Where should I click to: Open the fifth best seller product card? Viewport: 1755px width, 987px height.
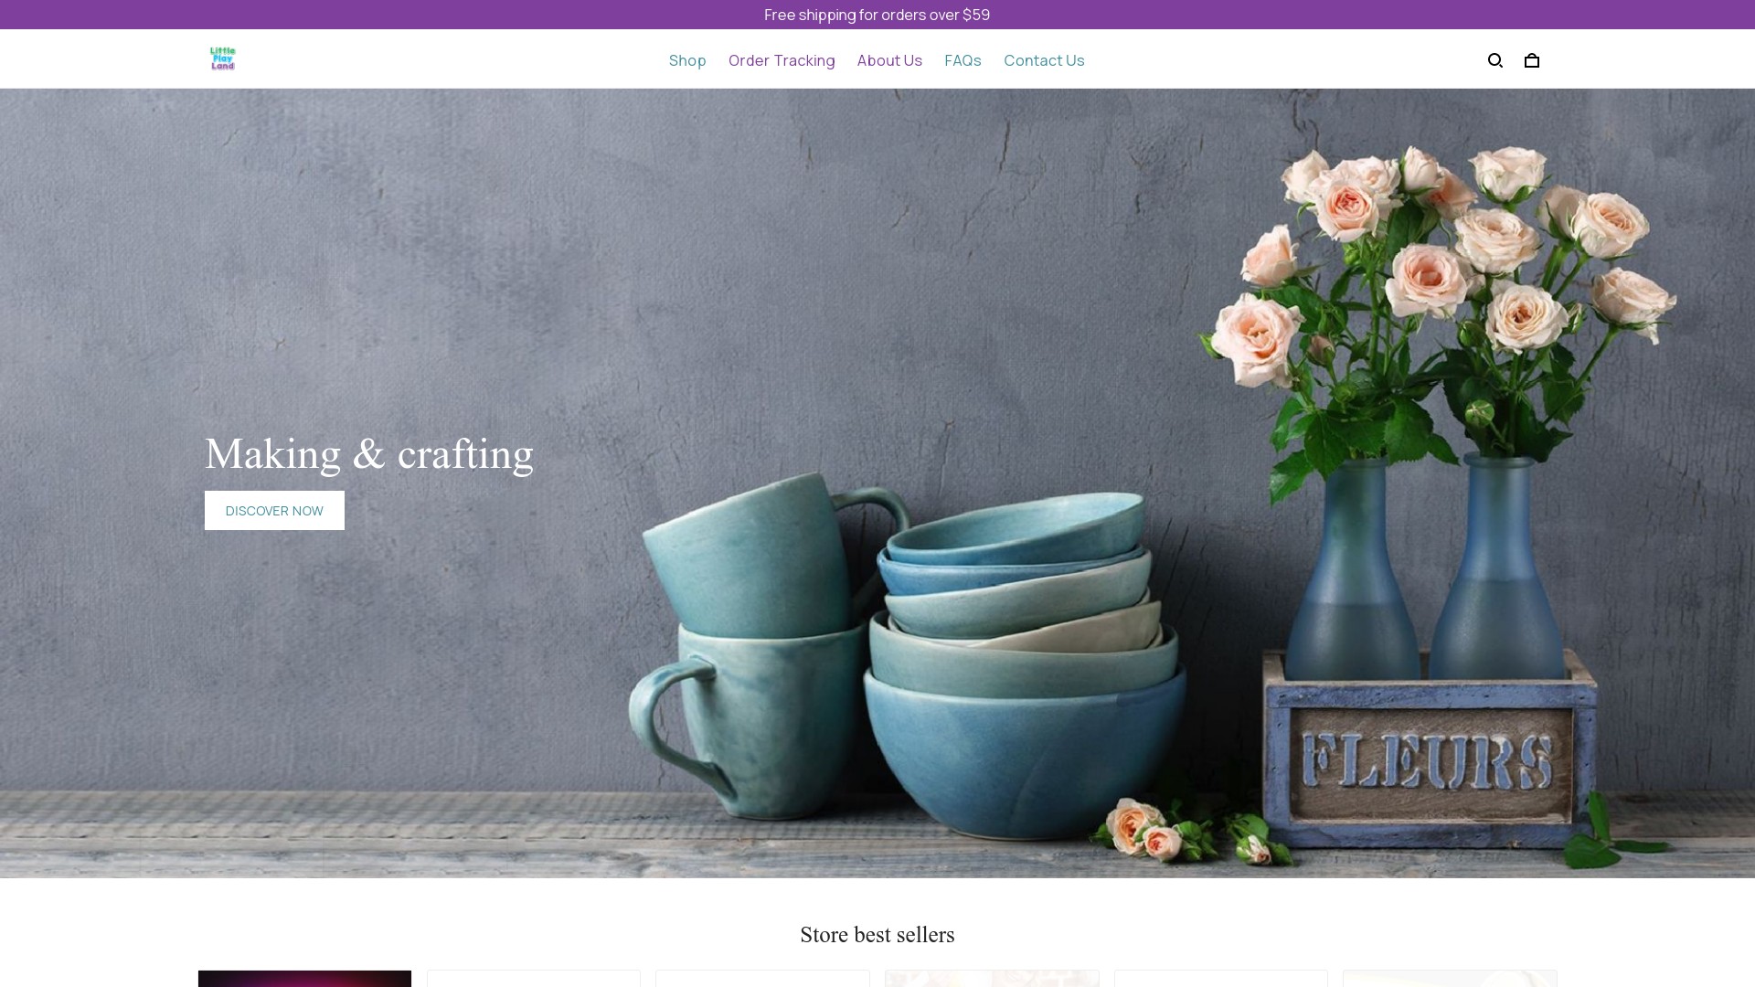point(1221,979)
